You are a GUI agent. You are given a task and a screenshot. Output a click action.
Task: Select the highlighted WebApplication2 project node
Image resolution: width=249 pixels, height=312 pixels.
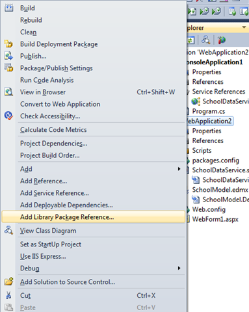tap(209, 121)
